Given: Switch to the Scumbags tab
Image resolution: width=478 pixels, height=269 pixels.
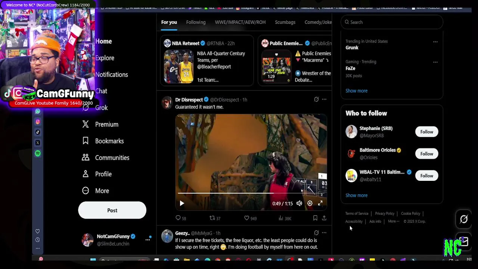Looking at the screenshot, I should [285, 22].
